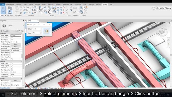This screenshot has height=97, width=172.
Task: Click the red Delete X icon
Action: (x=63, y=13)
